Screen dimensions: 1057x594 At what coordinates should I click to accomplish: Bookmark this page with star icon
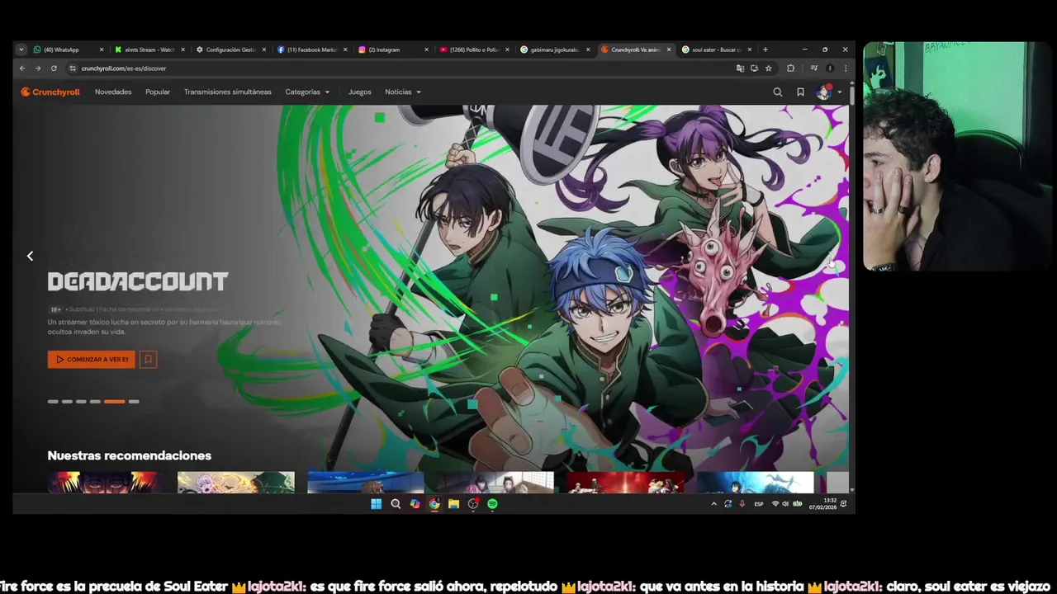pos(768,68)
